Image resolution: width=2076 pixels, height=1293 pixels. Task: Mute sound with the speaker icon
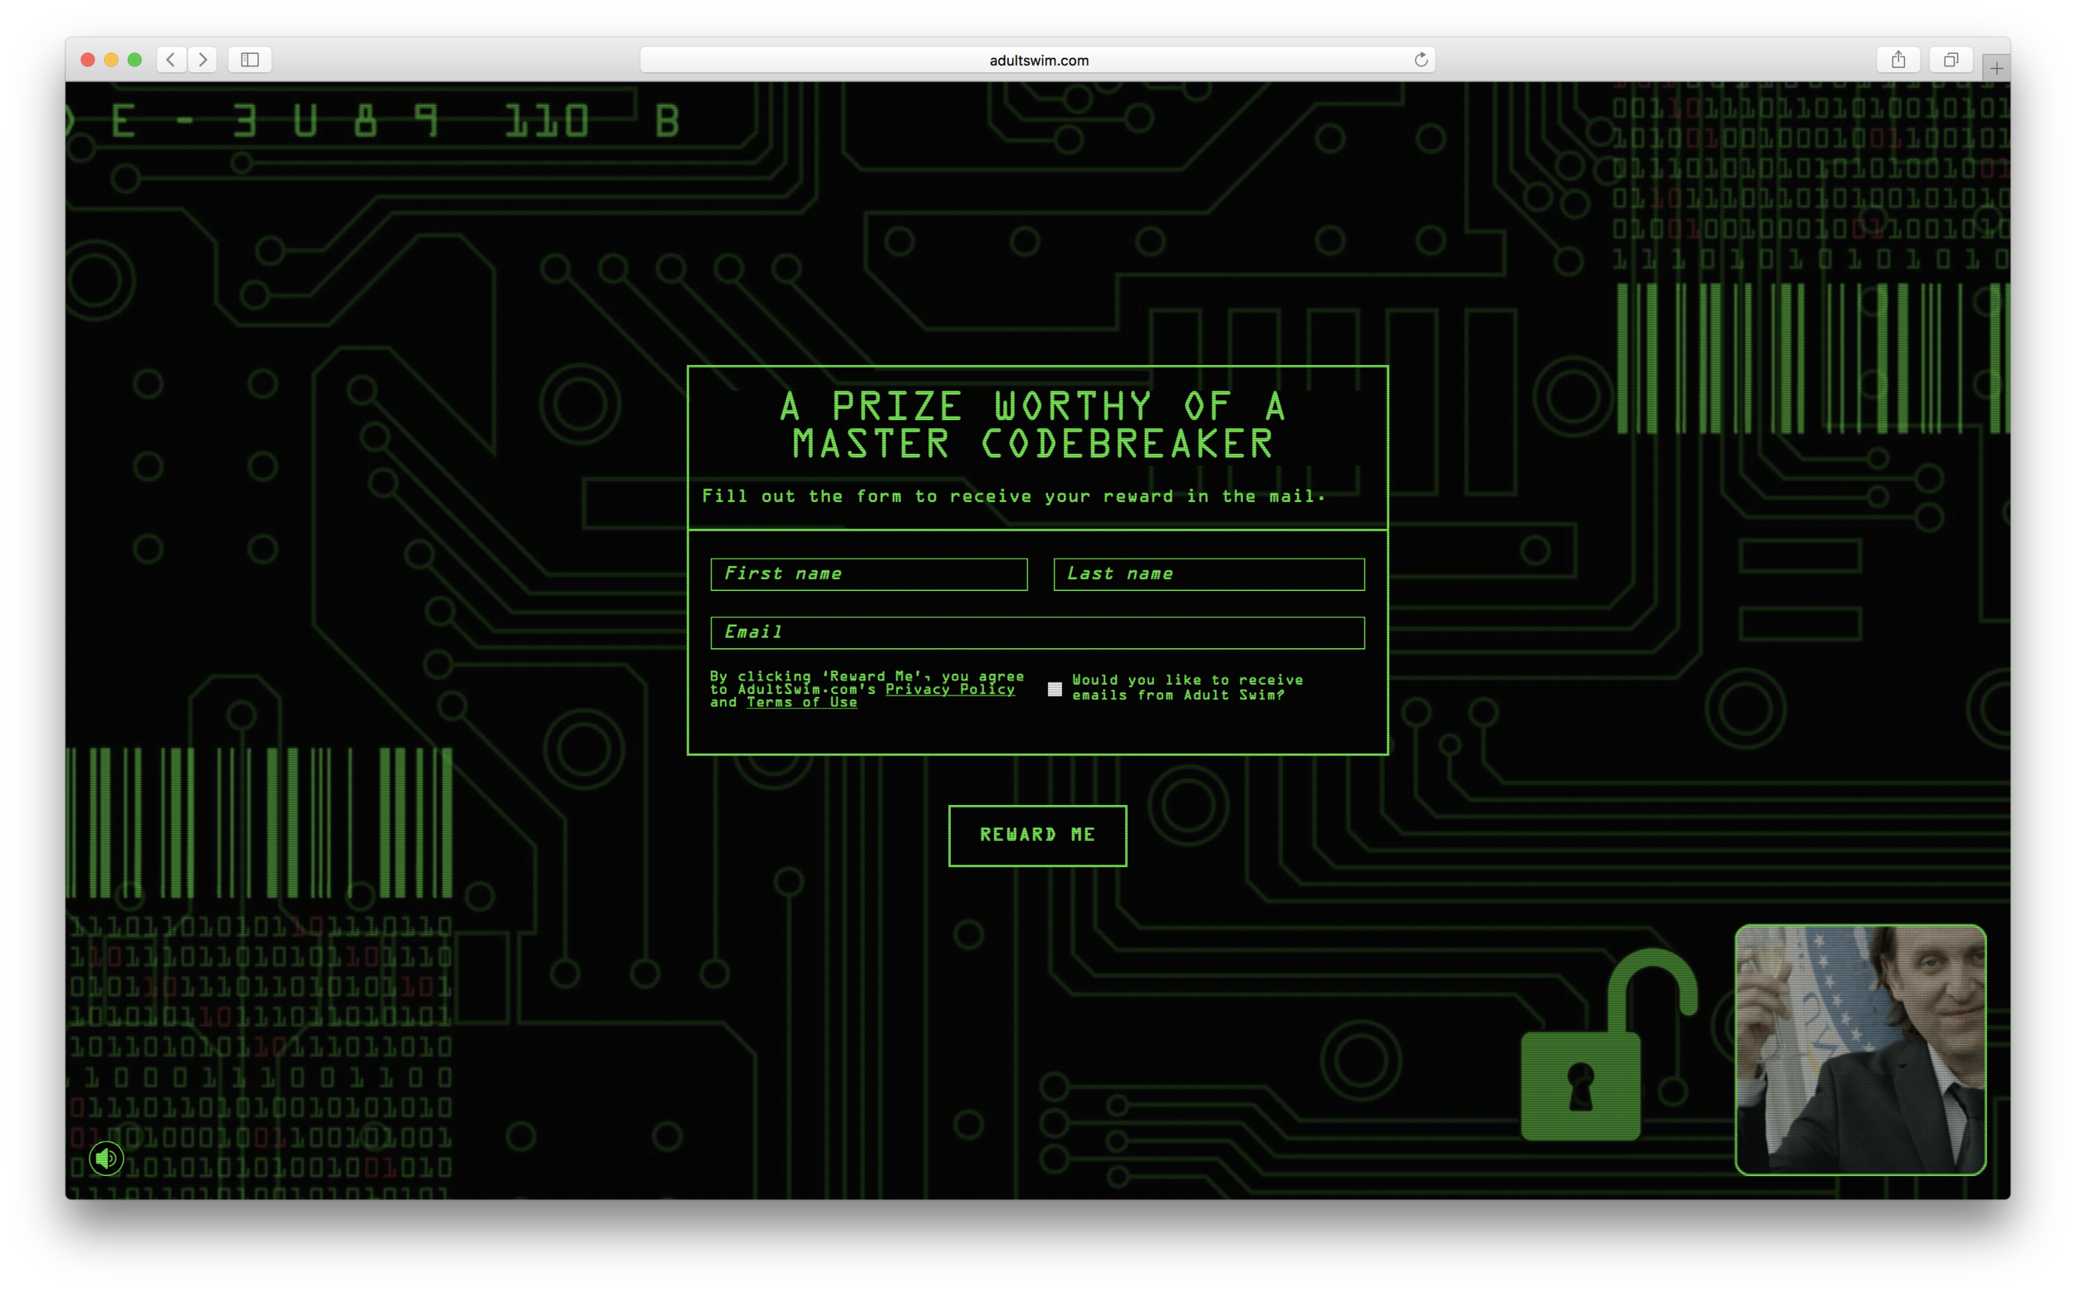pyautogui.click(x=107, y=1159)
